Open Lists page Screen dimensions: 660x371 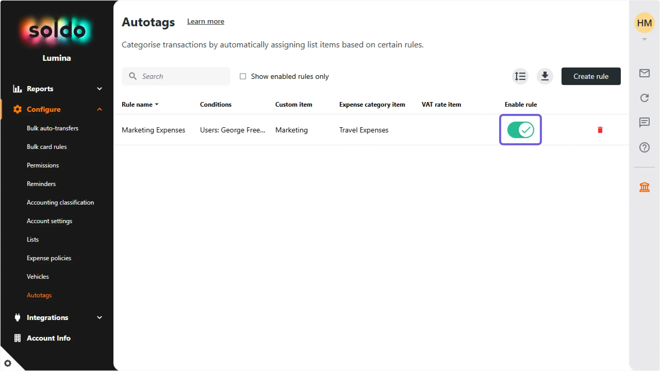(33, 240)
